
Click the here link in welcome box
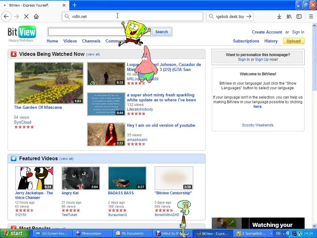tap(257, 107)
